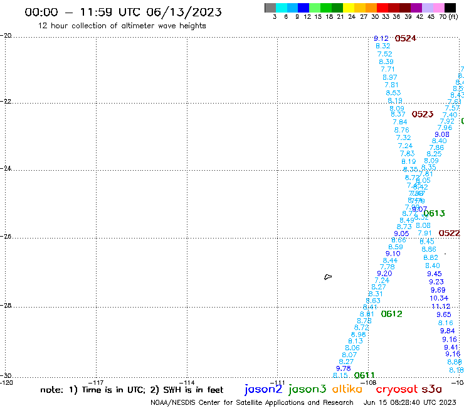Viewport: 464px width, 408px height.
Task: Click the cyan swatch in the height legend
Action: click(282, 8)
